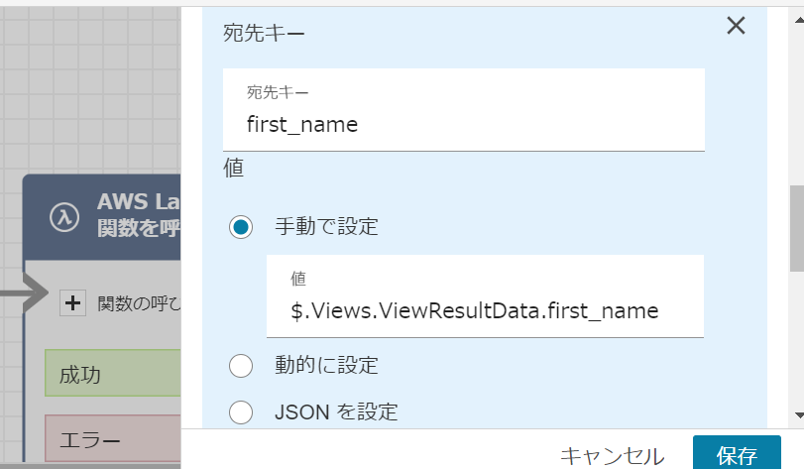Click the 値 field with $.Views.ViewResultData.first_name
The height and width of the screenshot is (469, 804).
485,296
